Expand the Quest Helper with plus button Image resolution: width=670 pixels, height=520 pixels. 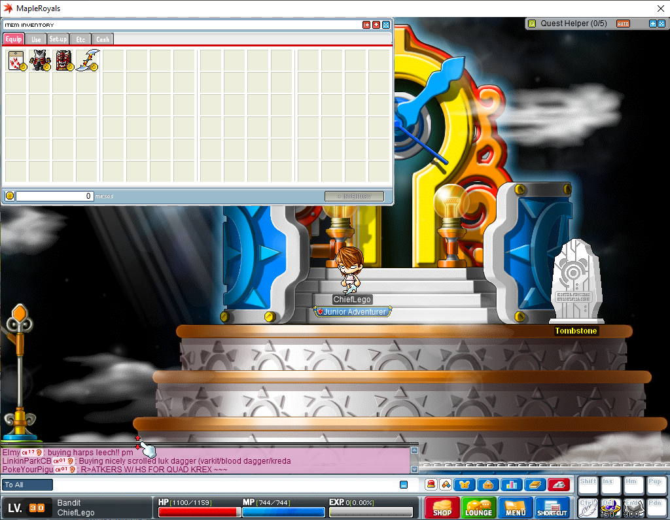(652, 24)
